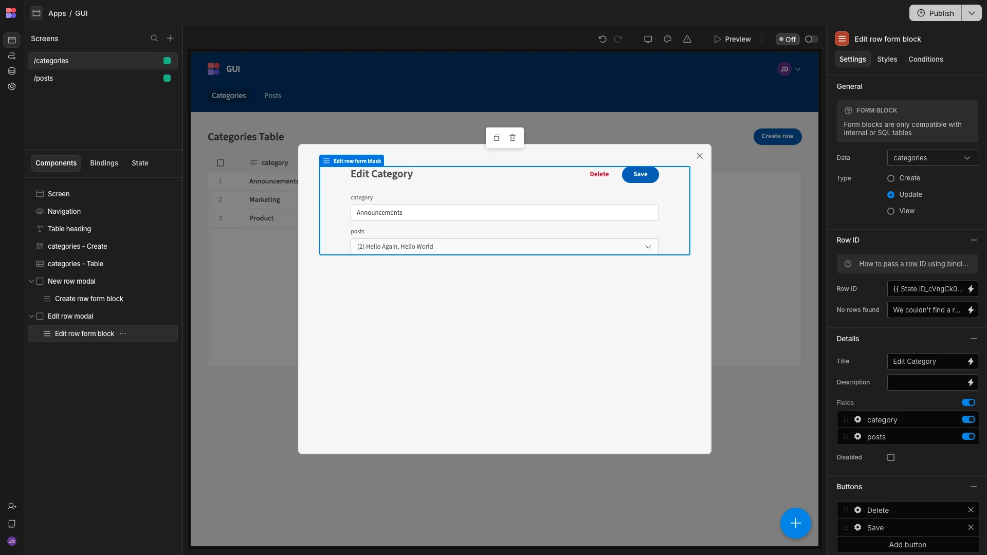987x555 pixels.
Task: Search screens with the magnifier icon
Action: pyautogui.click(x=154, y=39)
